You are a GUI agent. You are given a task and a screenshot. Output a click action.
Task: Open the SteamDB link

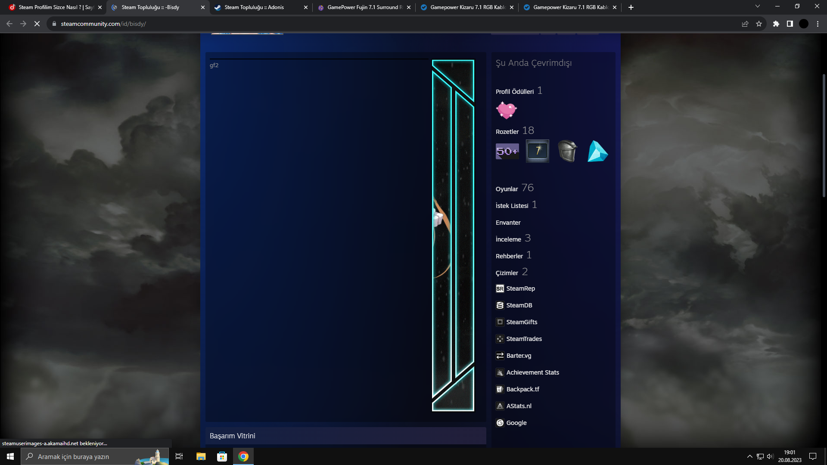point(519,305)
